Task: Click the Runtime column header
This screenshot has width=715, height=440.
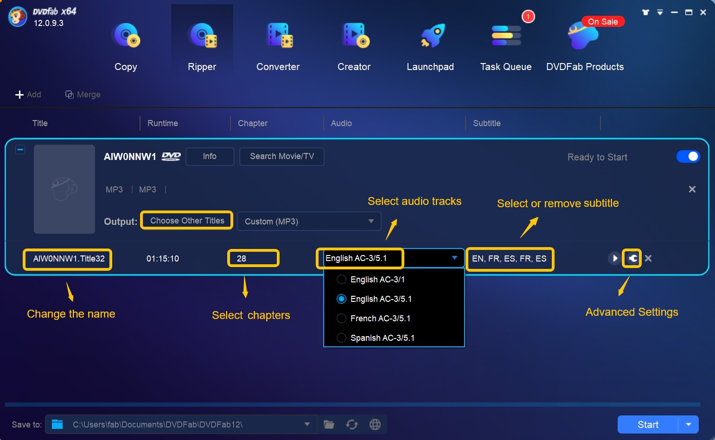Action: click(163, 123)
